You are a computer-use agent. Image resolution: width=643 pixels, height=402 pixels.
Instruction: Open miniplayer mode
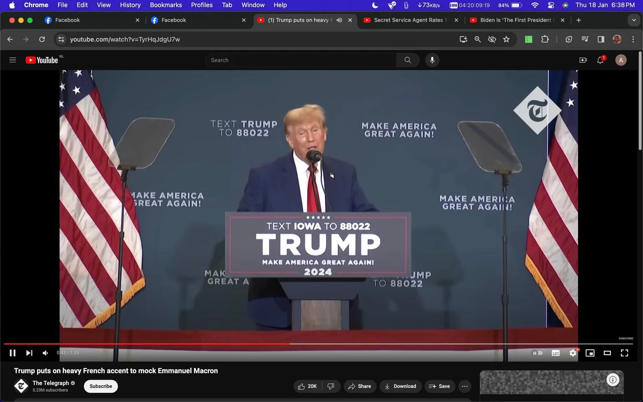[x=590, y=353]
